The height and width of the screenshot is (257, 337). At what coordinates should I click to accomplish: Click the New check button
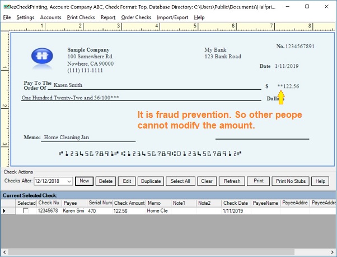(x=85, y=181)
